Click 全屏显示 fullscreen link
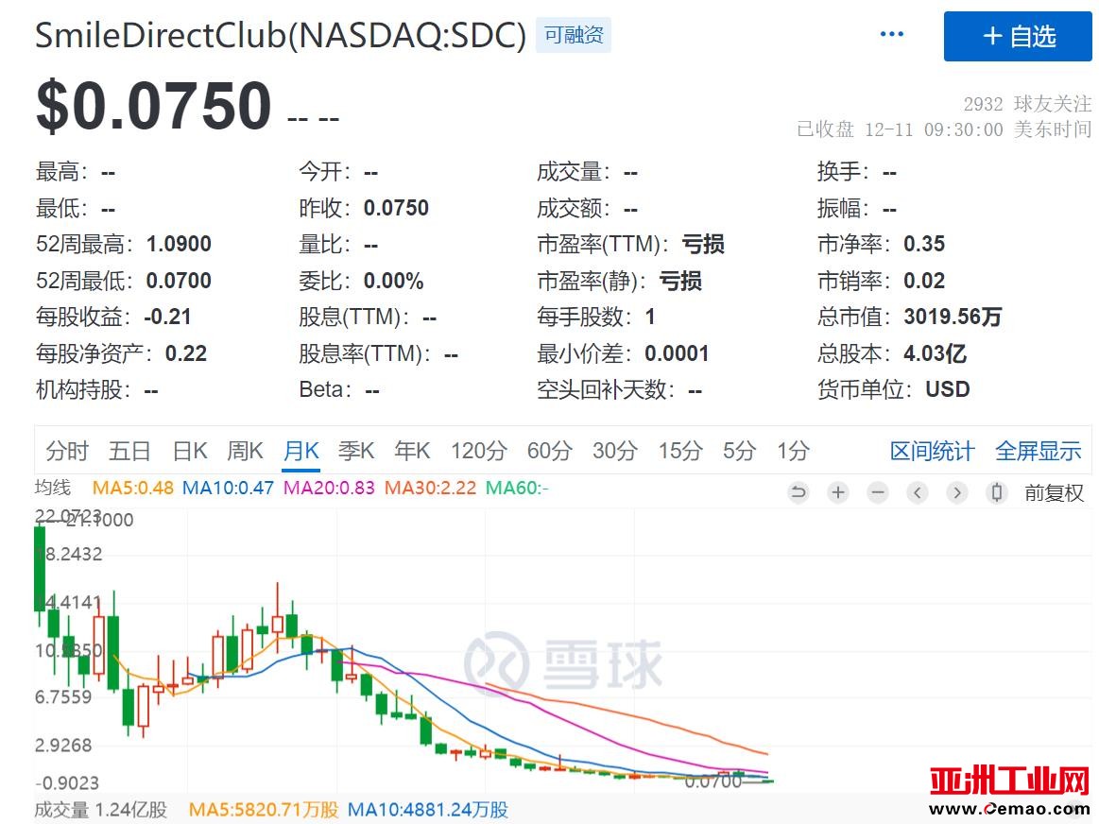This screenshot has width=1099, height=824. point(1038,452)
